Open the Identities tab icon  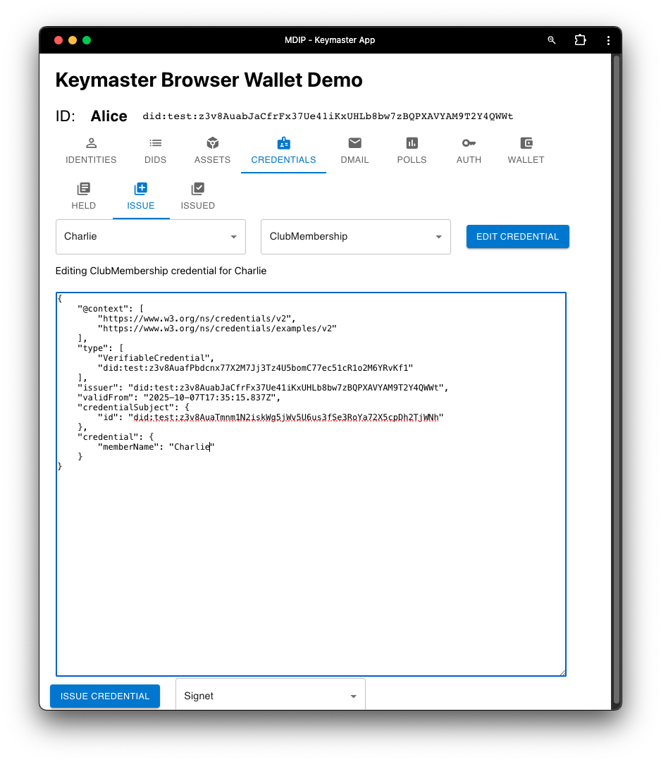coord(91,143)
